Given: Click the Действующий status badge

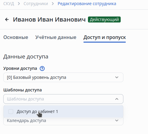Looking at the screenshot, I should pyautogui.click(x=104, y=19).
